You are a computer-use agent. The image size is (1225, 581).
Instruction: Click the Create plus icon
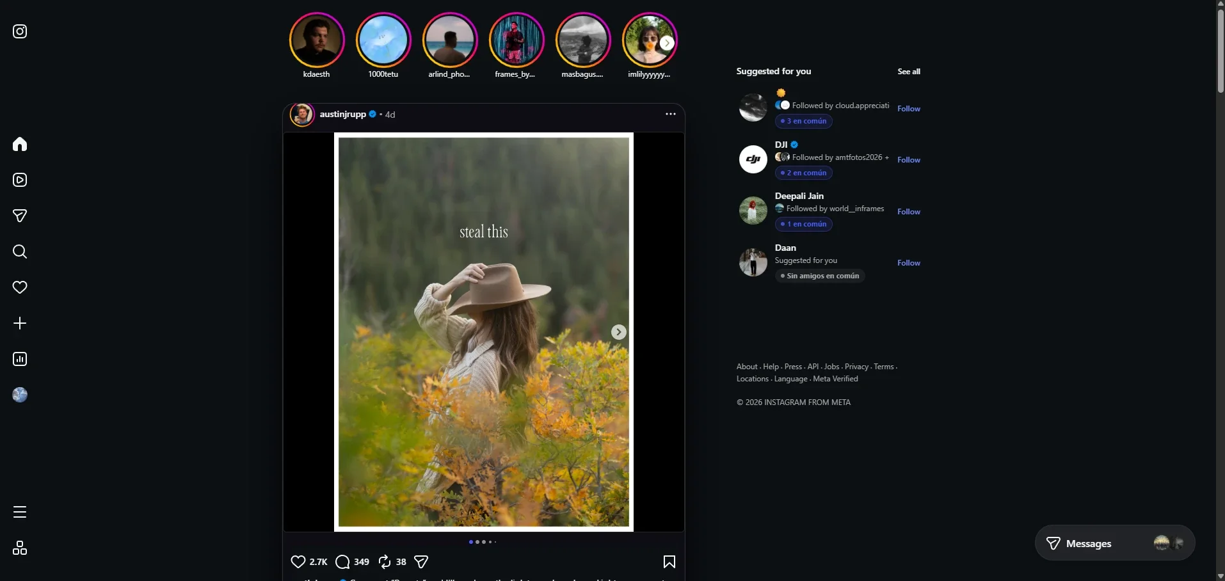[x=20, y=323]
